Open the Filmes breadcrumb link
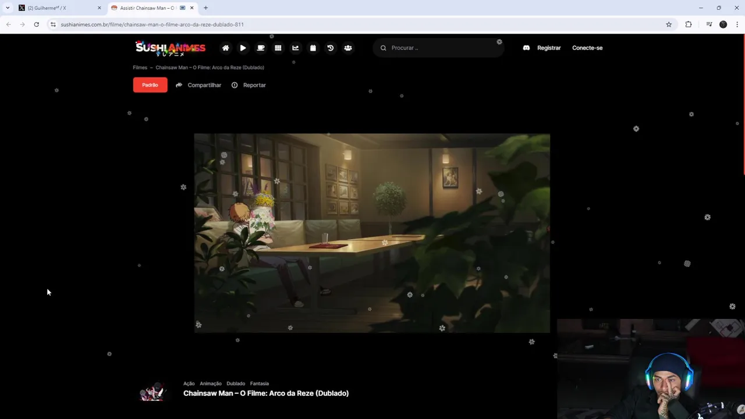Image resolution: width=745 pixels, height=419 pixels. pos(140,68)
